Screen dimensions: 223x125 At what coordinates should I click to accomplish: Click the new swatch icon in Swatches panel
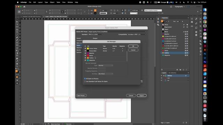pos(183,70)
